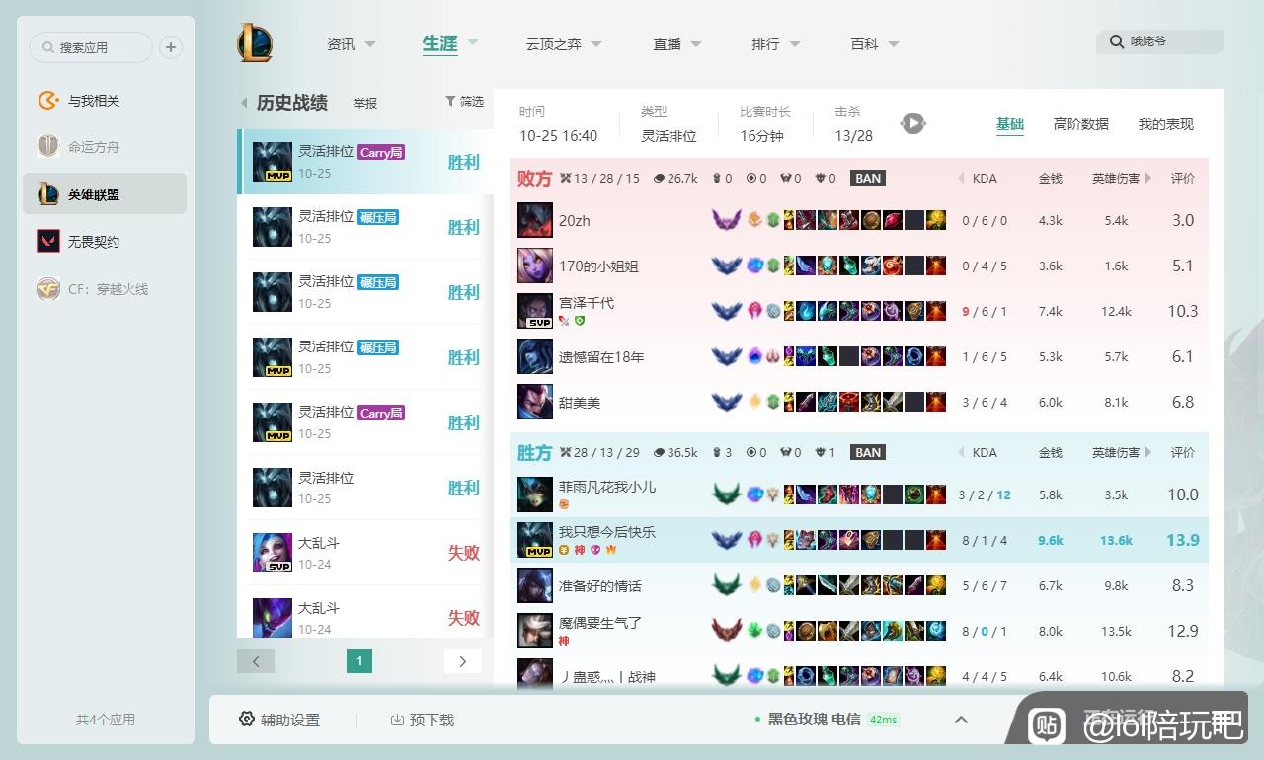The image size is (1264, 760).
Task: Open the 大乱斗 SVP match 10-24
Action: click(365, 553)
